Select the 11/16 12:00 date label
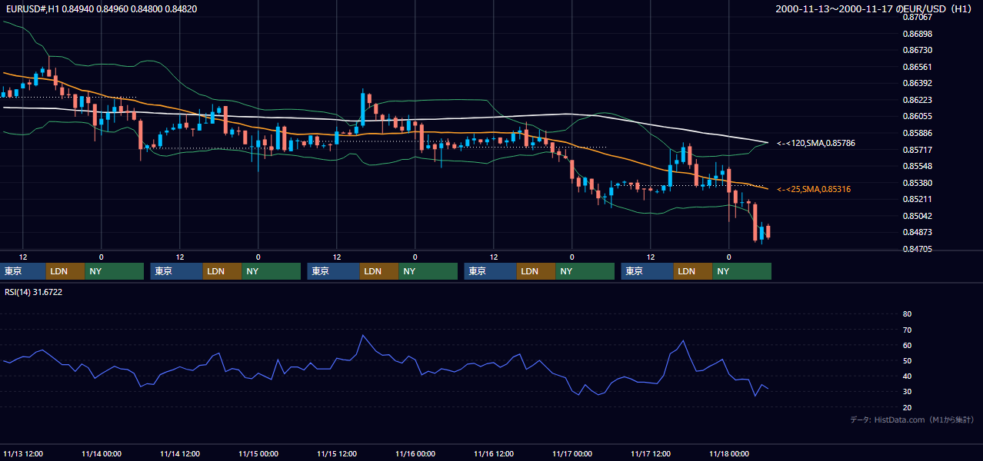Screen dimensions: 983x461 [494, 454]
